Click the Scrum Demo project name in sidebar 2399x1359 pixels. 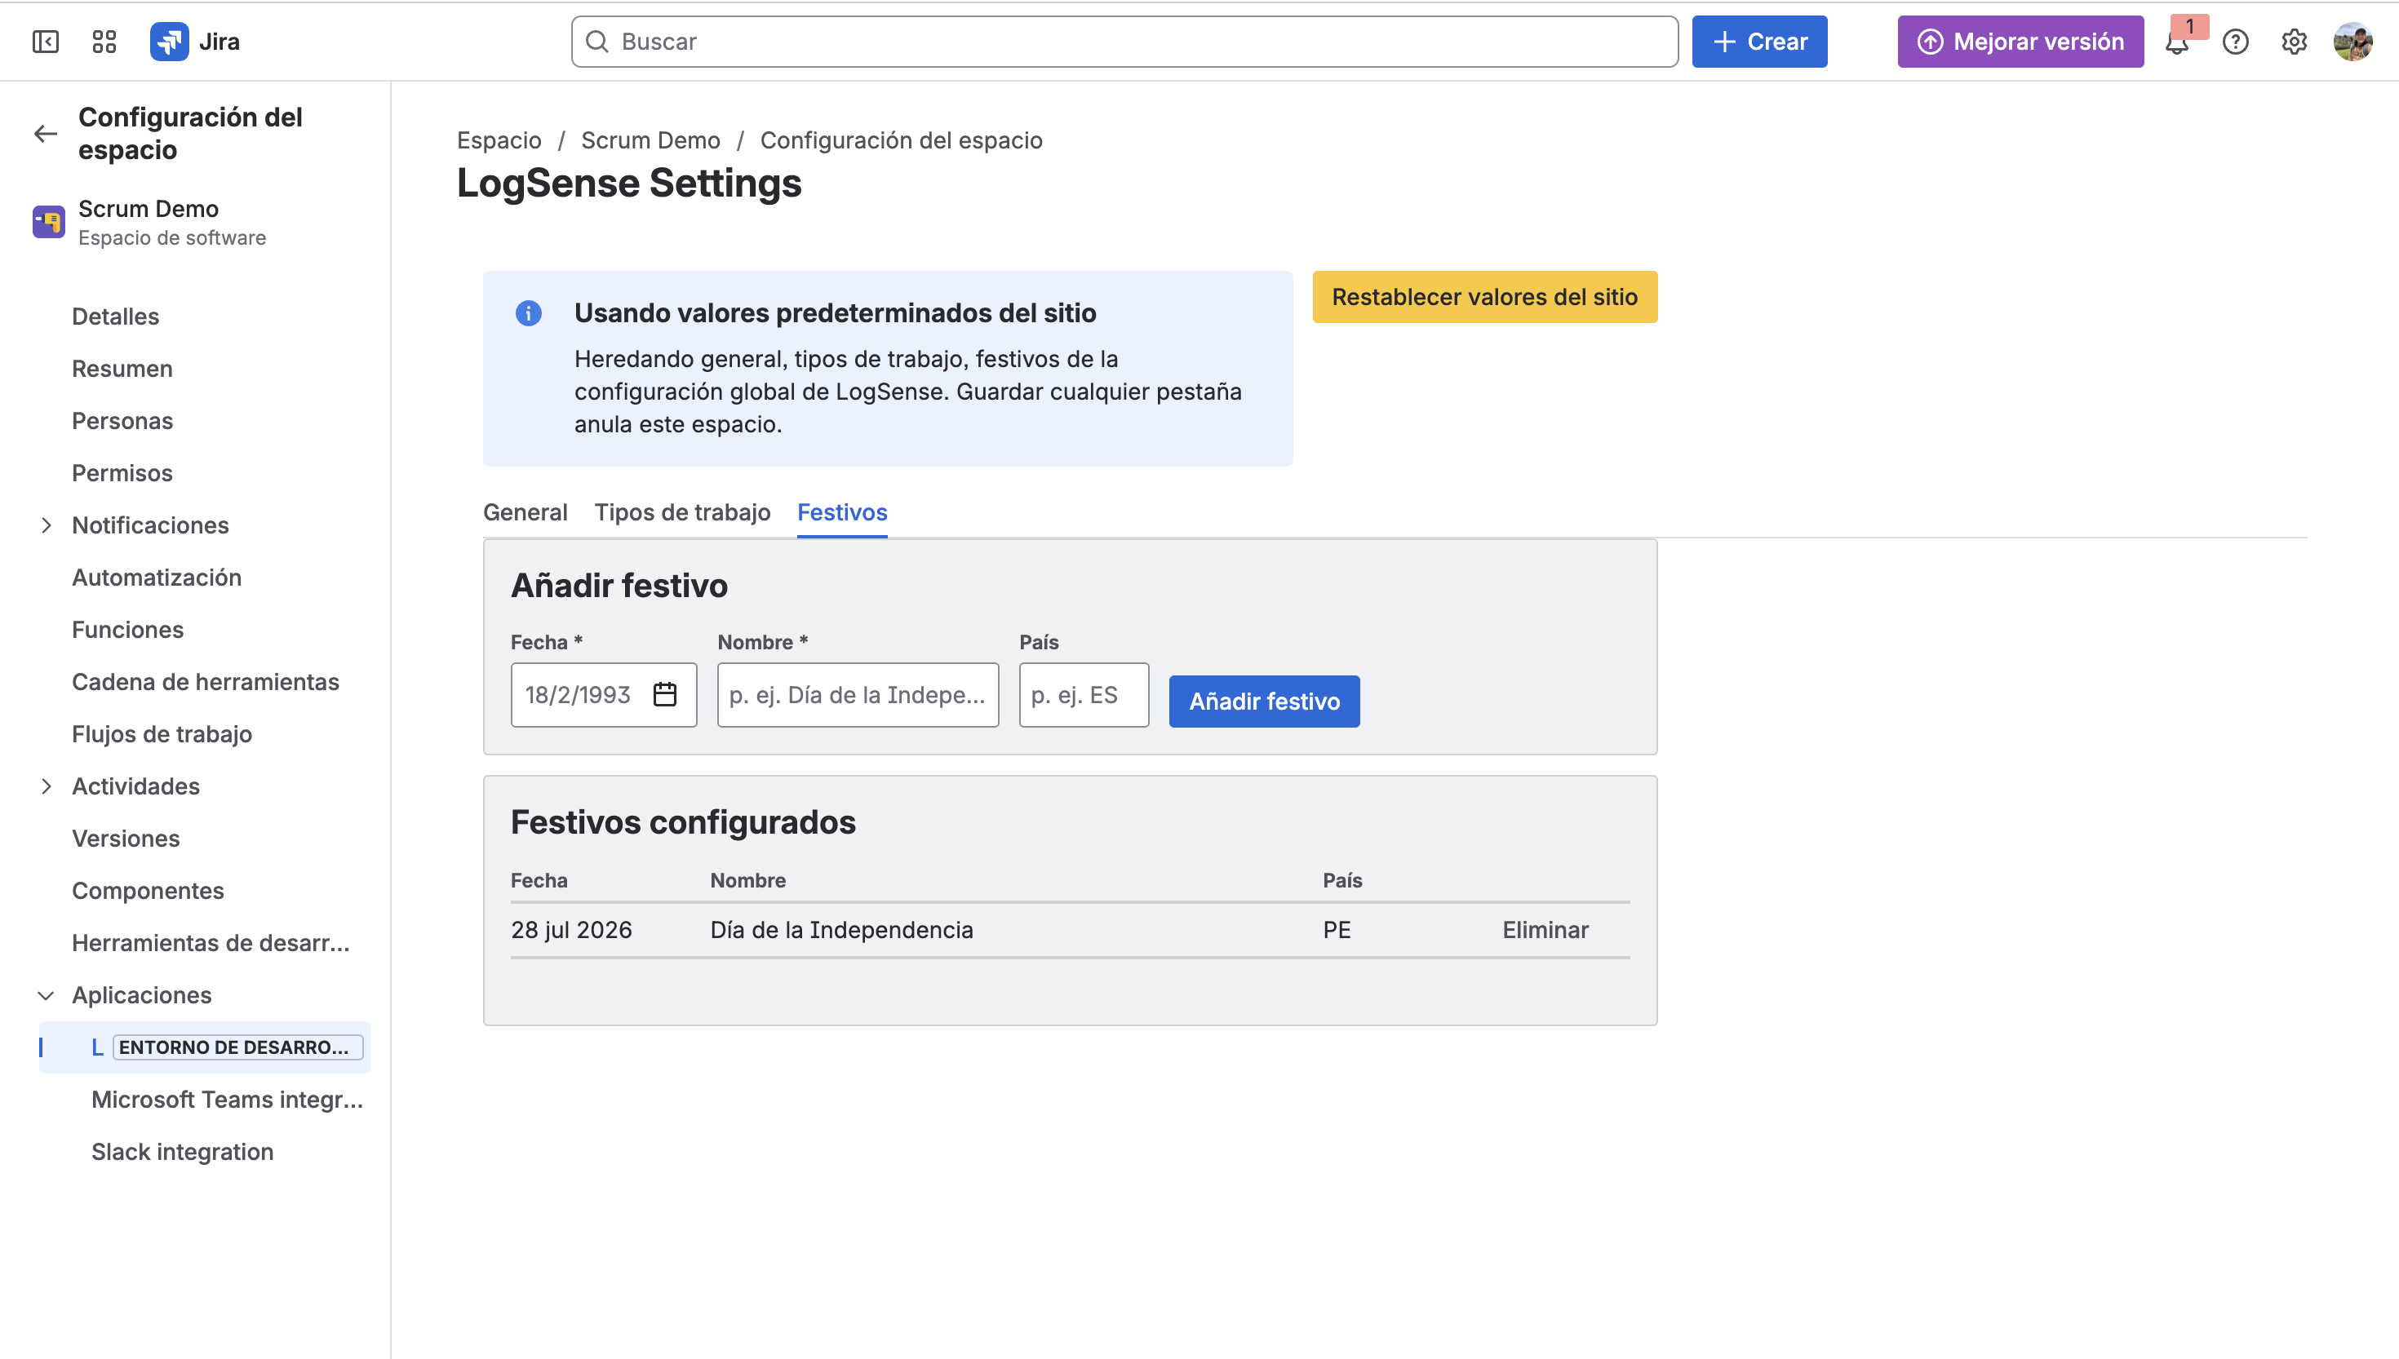[149, 208]
